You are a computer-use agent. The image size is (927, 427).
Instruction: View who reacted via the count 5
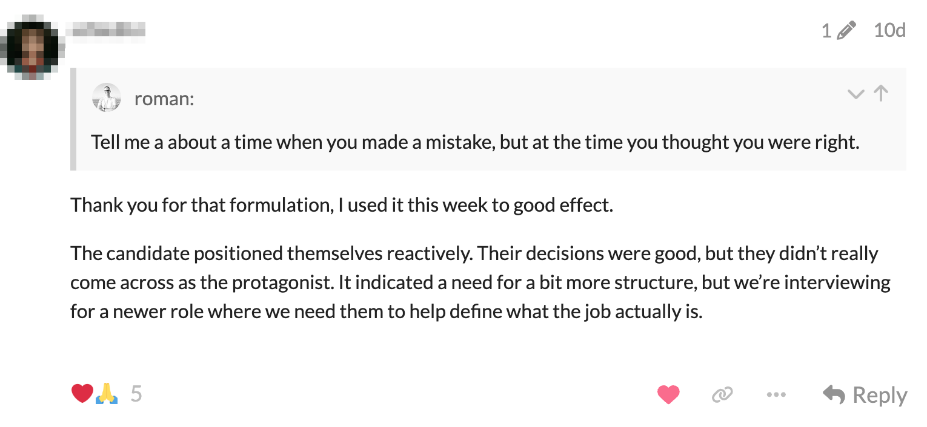tap(136, 394)
